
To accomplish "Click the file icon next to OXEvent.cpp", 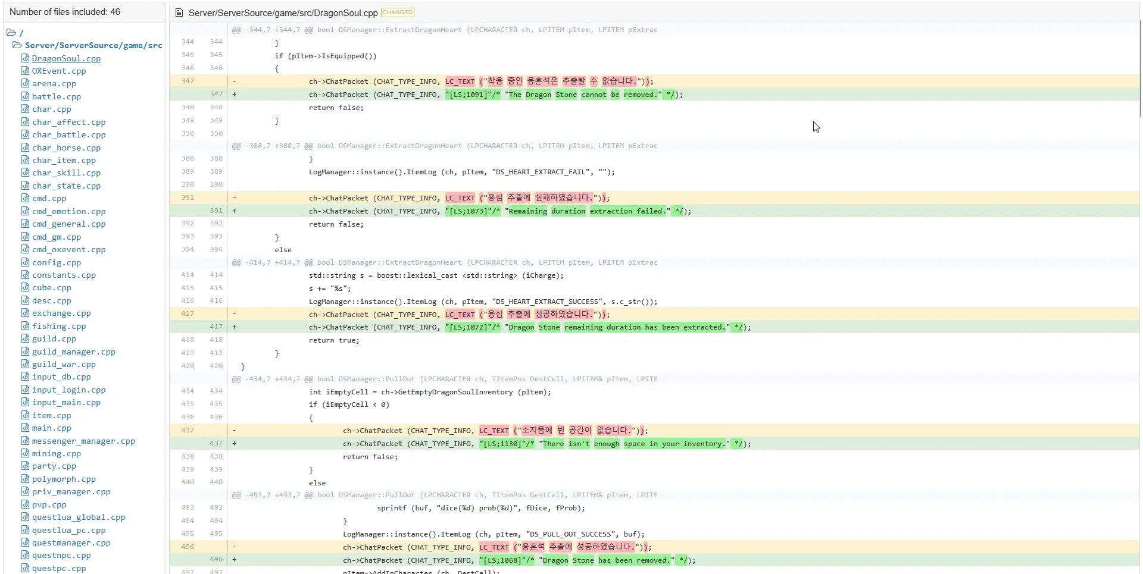I will pos(25,71).
